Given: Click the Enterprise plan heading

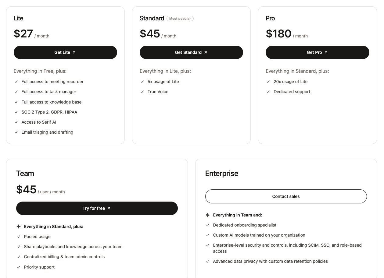Looking at the screenshot, I should click(222, 174).
